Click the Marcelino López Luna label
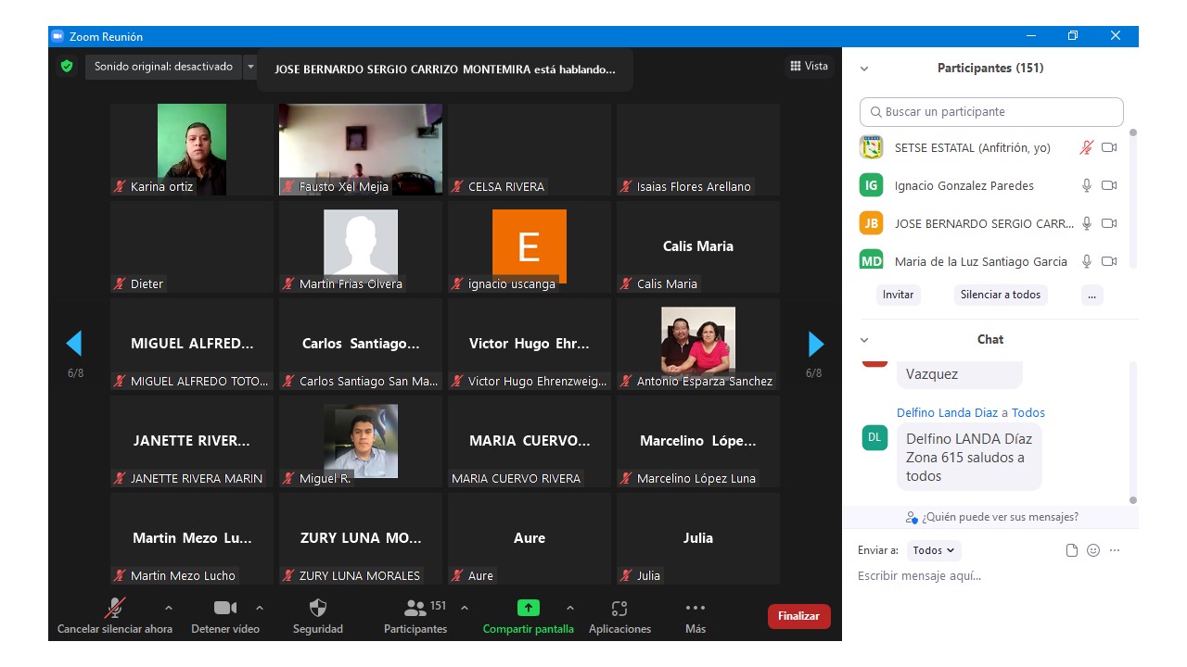The width and height of the screenshot is (1187, 667). pos(696,479)
